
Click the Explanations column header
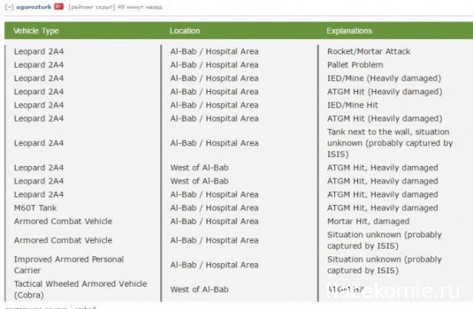349,31
